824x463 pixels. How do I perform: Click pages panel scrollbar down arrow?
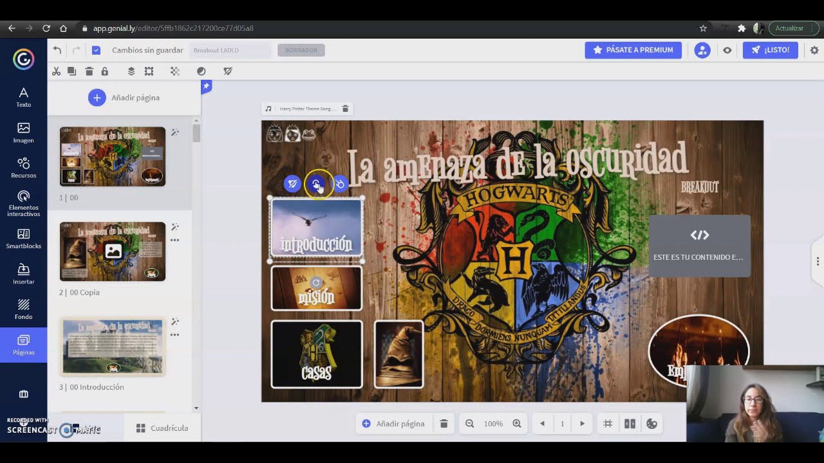(196, 408)
